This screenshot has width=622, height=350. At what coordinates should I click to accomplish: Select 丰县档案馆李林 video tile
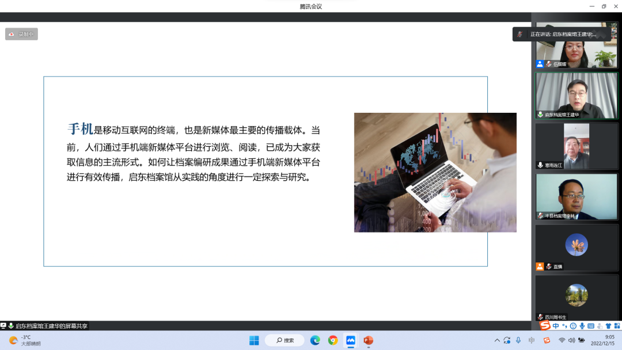coord(577,197)
